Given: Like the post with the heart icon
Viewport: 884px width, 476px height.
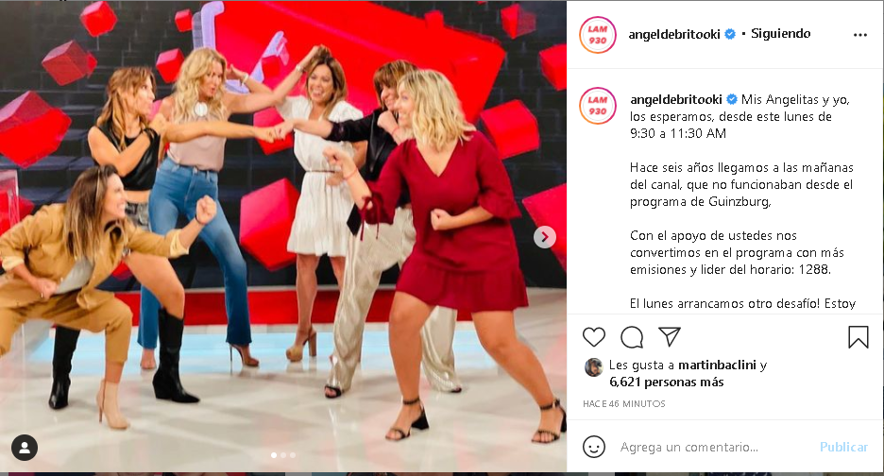Looking at the screenshot, I should [594, 337].
